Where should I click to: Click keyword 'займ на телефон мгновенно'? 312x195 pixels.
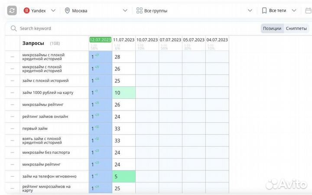coord(49,176)
